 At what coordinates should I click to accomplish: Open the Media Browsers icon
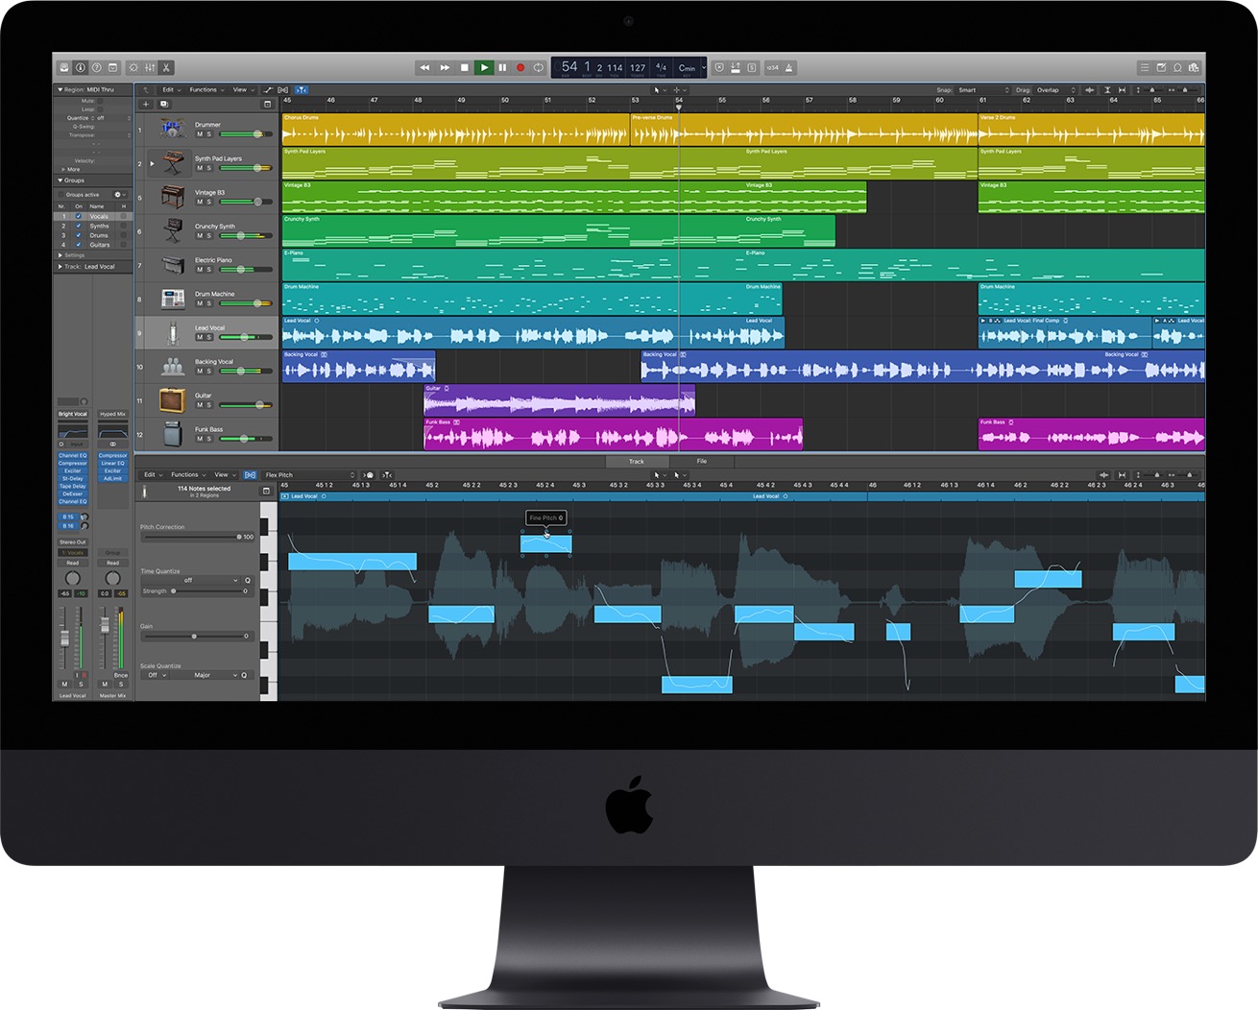[x=1194, y=68]
